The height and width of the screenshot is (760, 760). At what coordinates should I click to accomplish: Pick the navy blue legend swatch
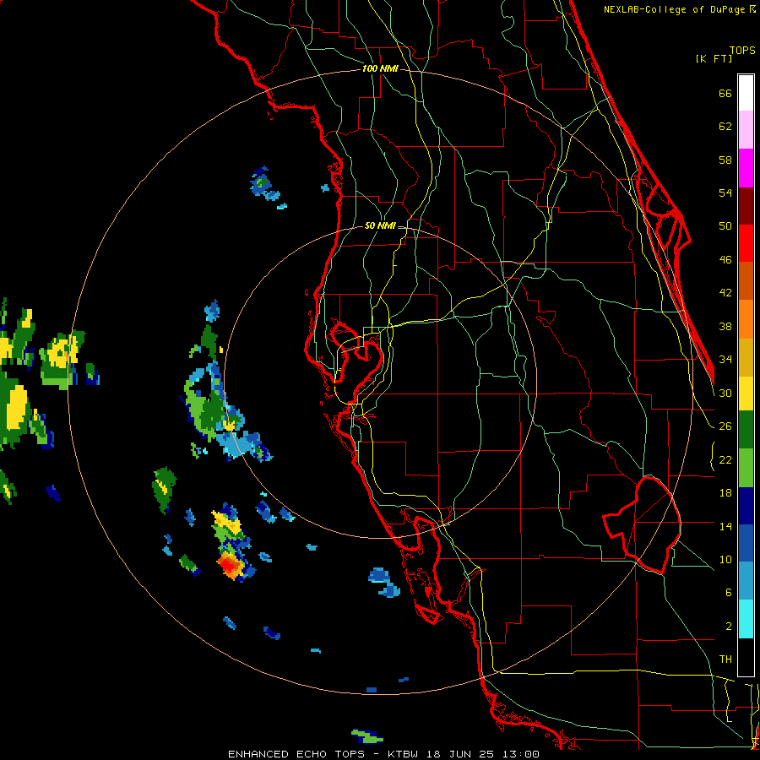point(746,506)
